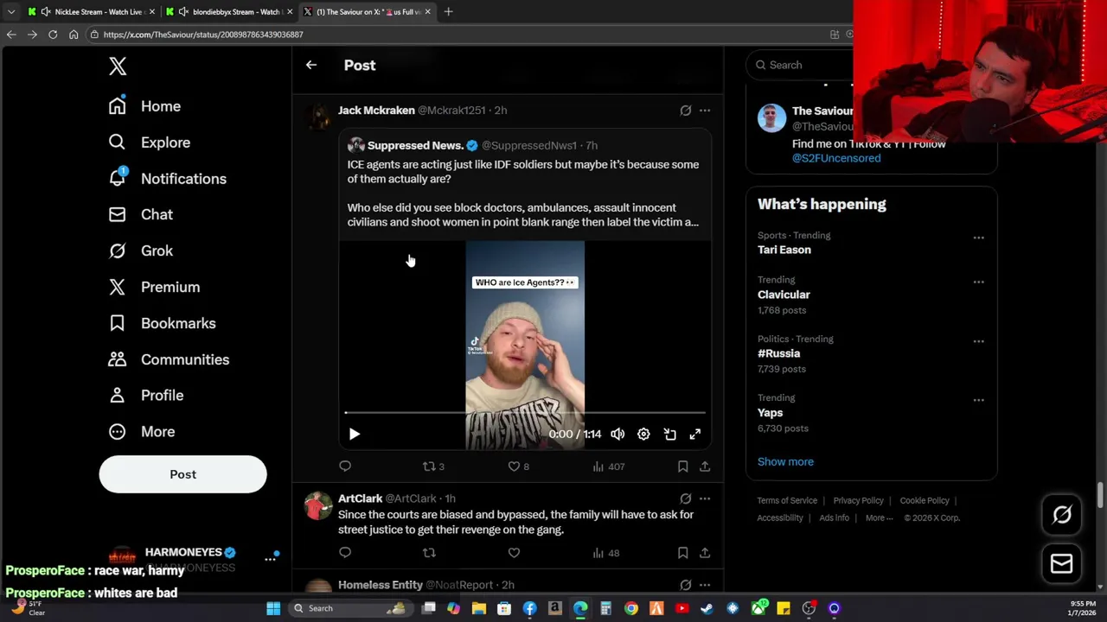This screenshot has height=622, width=1107.
Task: Switch to NickLee Stream browser tab
Action: point(91,12)
